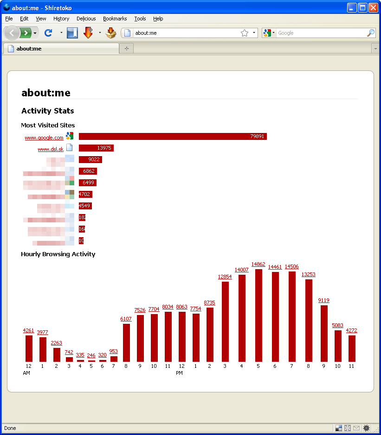The width and height of the screenshot is (381, 435).
Task: Open the www.google.com link
Action: click(x=44, y=138)
